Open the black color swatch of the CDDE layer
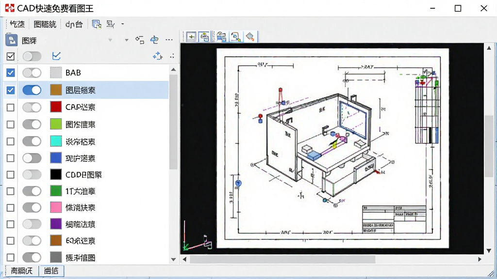The image size is (497, 279). click(56, 174)
